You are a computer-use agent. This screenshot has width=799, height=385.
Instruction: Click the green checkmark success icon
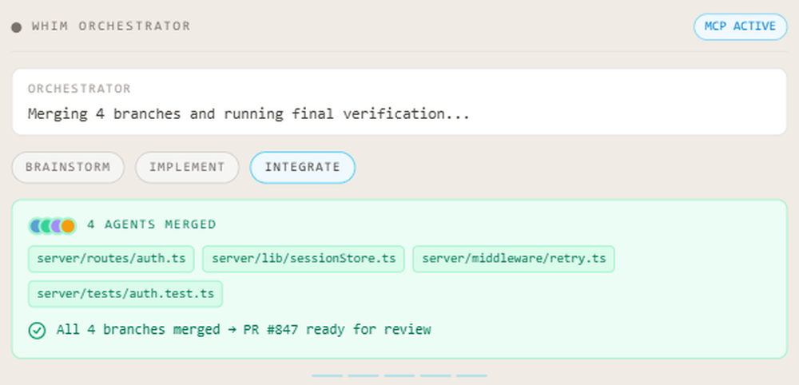[x=37, y=331]
